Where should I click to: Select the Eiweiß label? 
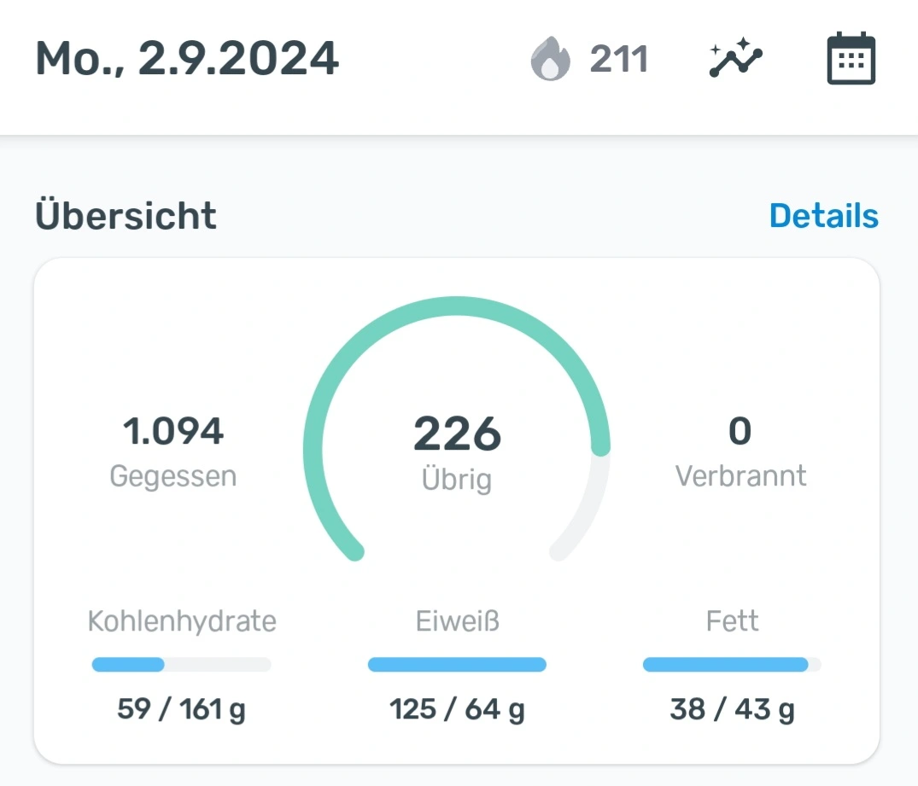[457, 621]
